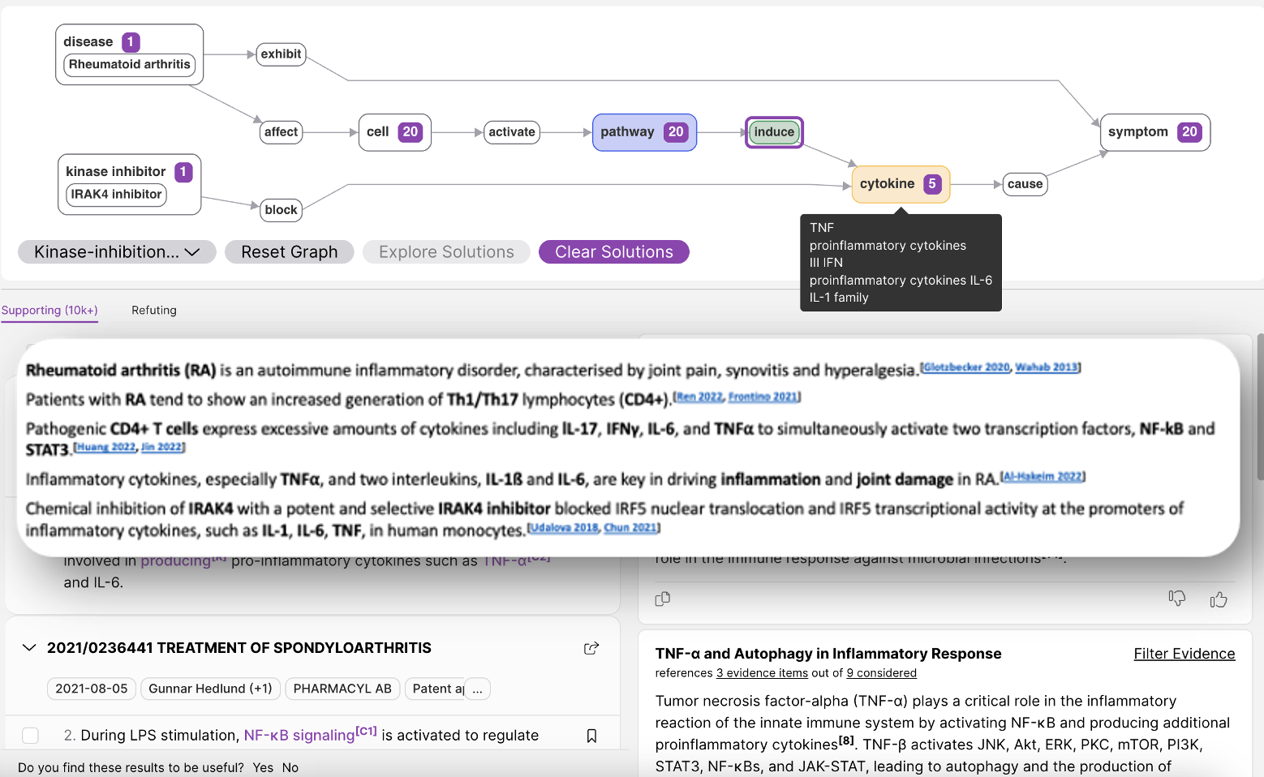Click the thumbs up feedback icon

1218,599
